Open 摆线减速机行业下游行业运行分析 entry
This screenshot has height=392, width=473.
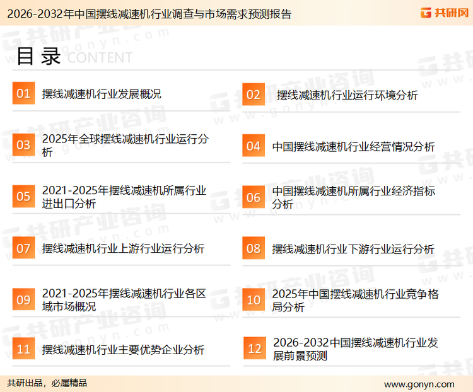point(353,249)
